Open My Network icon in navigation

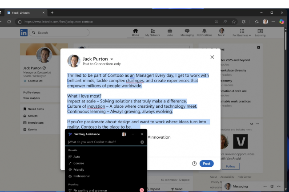[153, 31]
